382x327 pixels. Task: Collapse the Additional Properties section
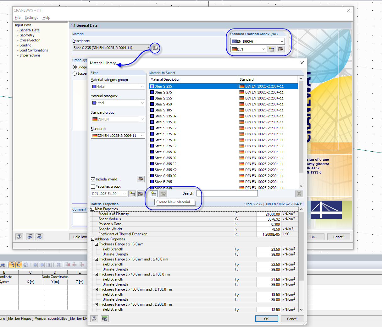tap(92, 239)
